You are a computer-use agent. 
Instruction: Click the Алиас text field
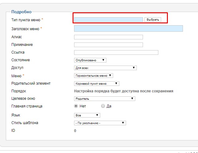[109, 37]
